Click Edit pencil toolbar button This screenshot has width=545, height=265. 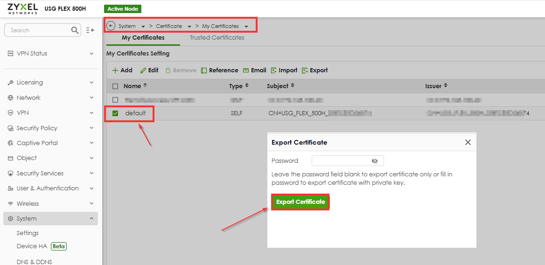click(149, 70)
